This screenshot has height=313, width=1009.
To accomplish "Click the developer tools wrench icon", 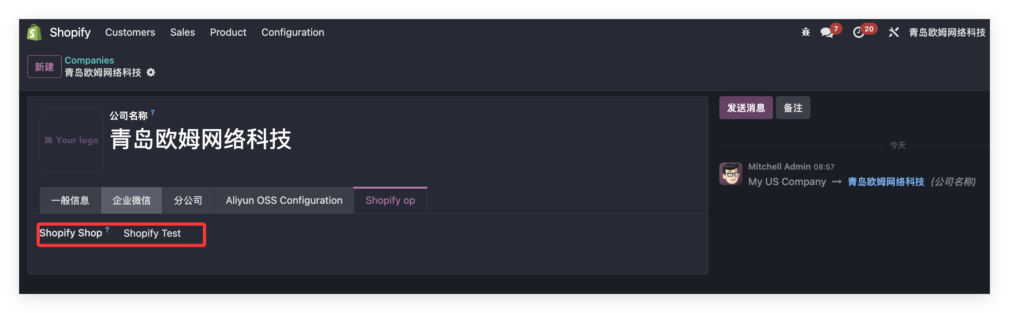I will pos(893,32).
